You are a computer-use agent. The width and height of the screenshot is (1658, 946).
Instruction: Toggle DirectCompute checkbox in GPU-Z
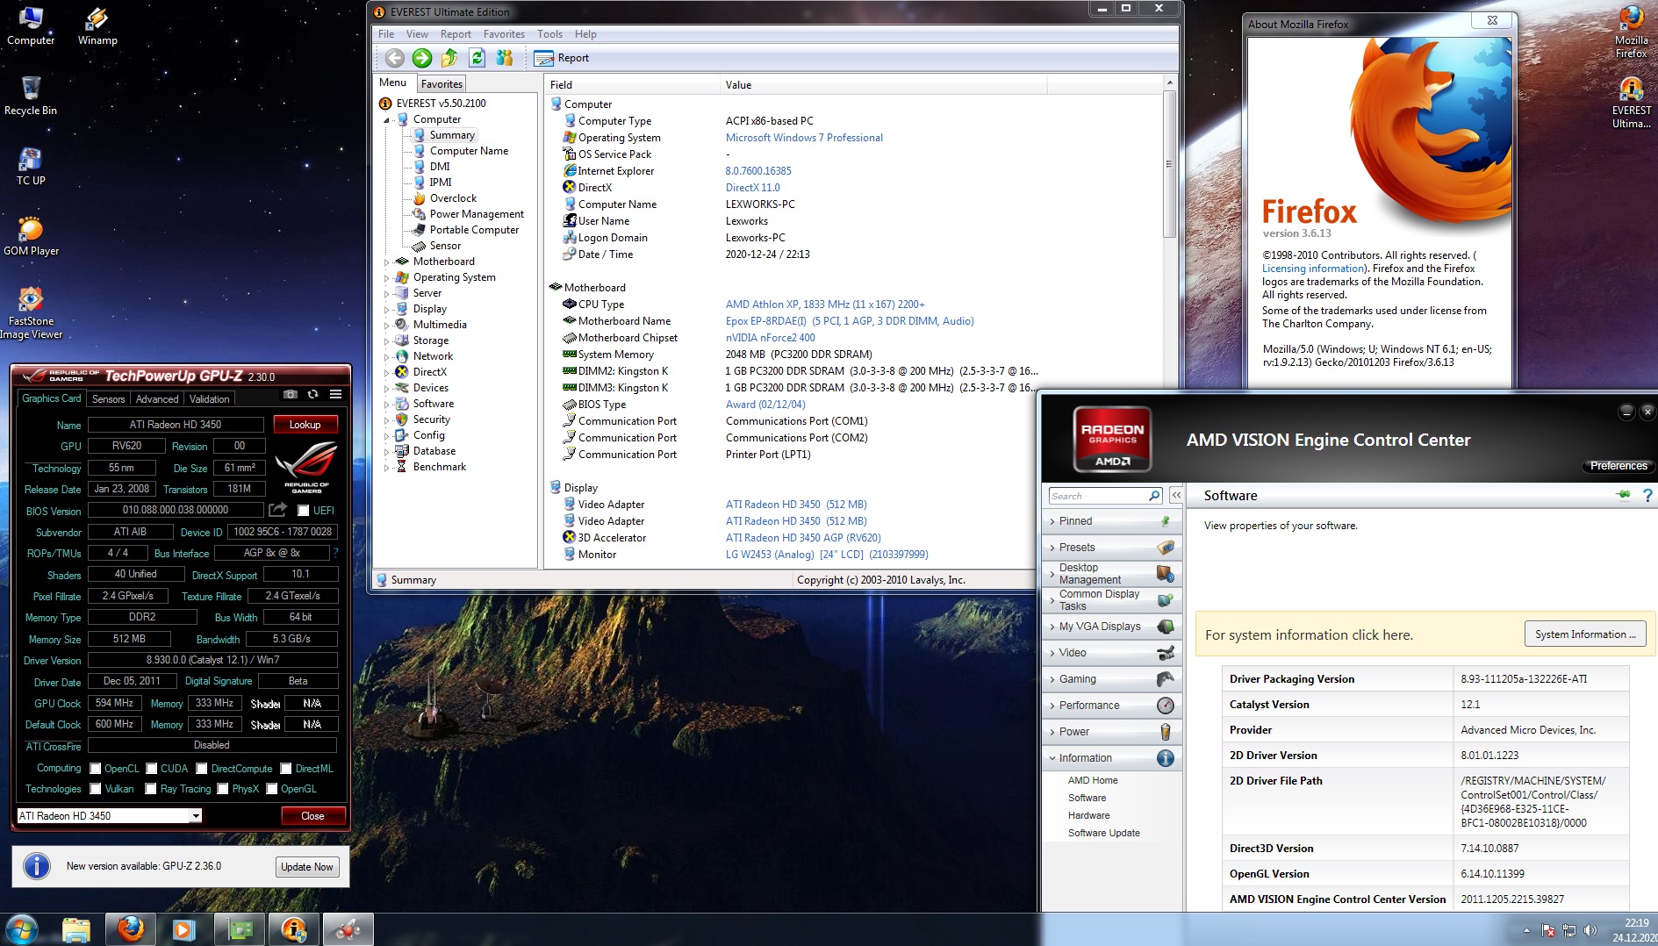pos(202,769)
